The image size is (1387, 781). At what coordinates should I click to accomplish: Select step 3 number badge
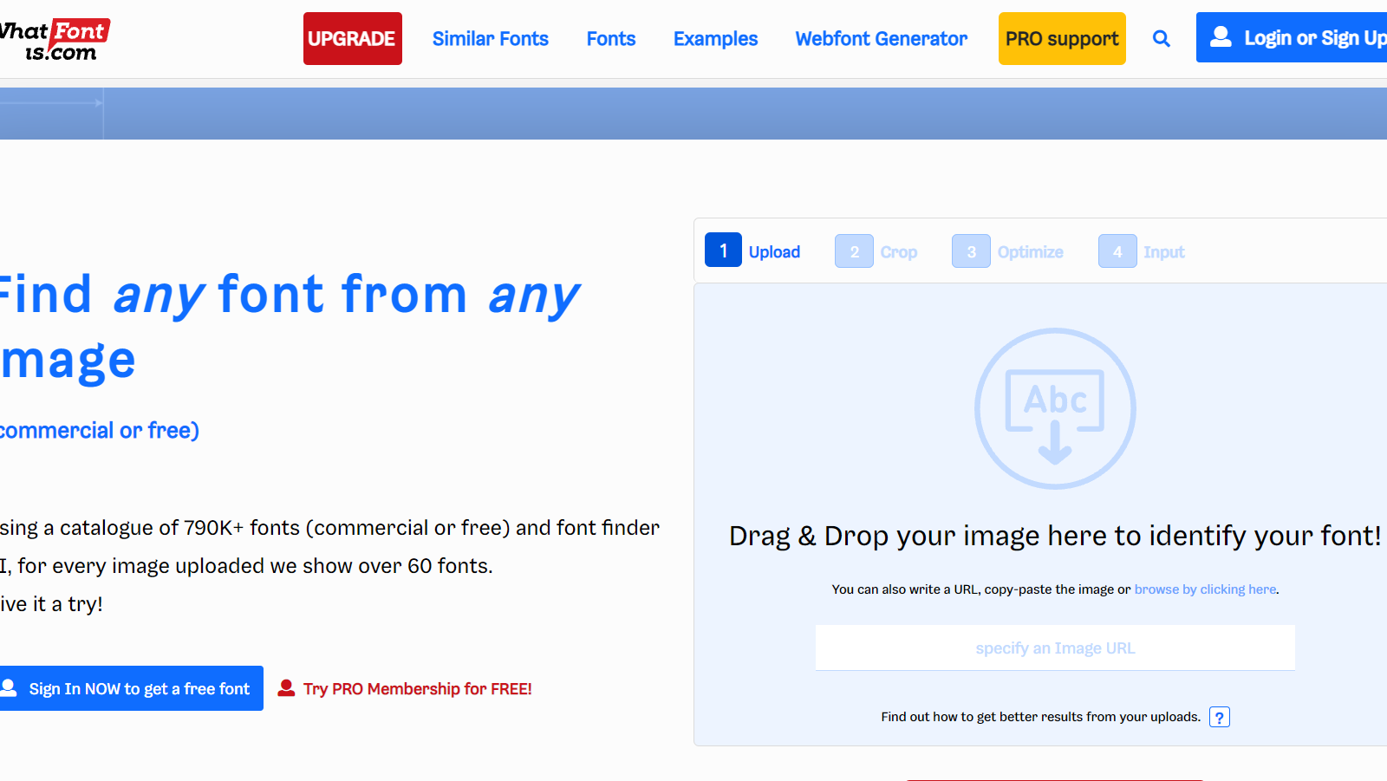(x=971, y=251)
